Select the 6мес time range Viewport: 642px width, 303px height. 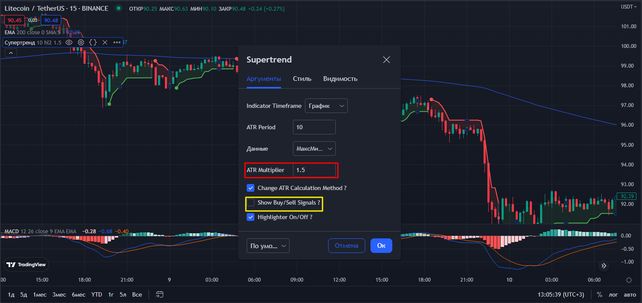coord(78,294)
